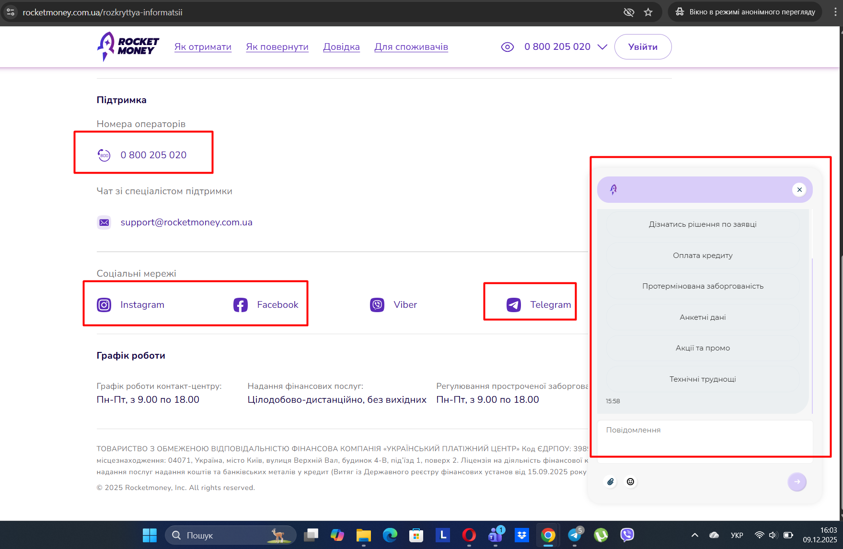Open Microsoft Edge from the taskbar
Screen dimensions: 843x549
tap(390, 535)
